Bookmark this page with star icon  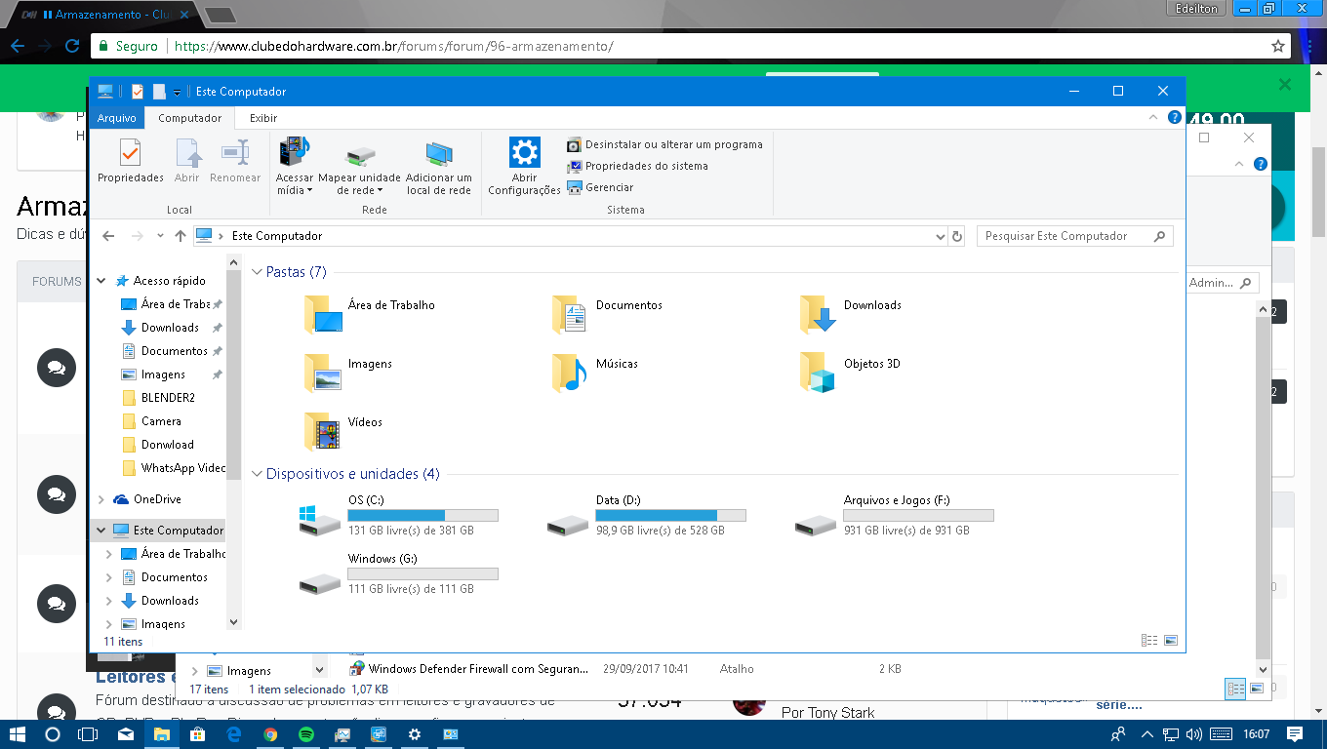(x=1277, y=46)
